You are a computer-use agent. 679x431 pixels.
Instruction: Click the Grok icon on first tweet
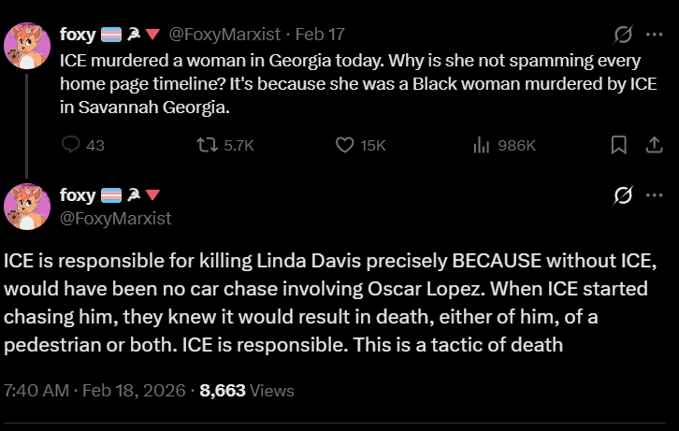[x=623, y=35]
